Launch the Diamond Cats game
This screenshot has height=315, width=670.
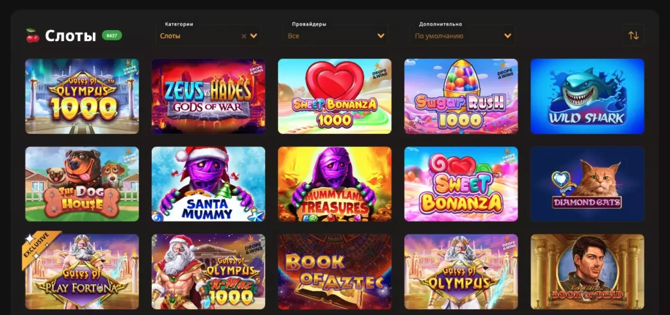[x=587, y=184]
